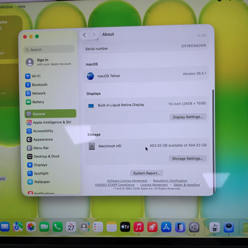Screen dimensions: 248x248
Task: Open the Battery settings pane
Action: [x=35, y=102]
